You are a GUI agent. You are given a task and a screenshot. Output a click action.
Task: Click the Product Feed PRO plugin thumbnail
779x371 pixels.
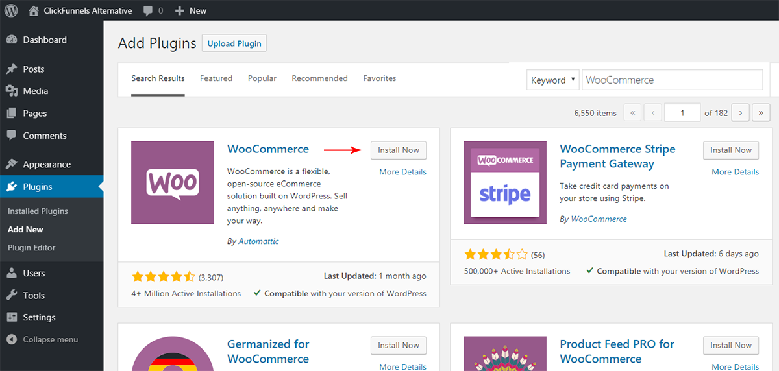pos(505,353)
